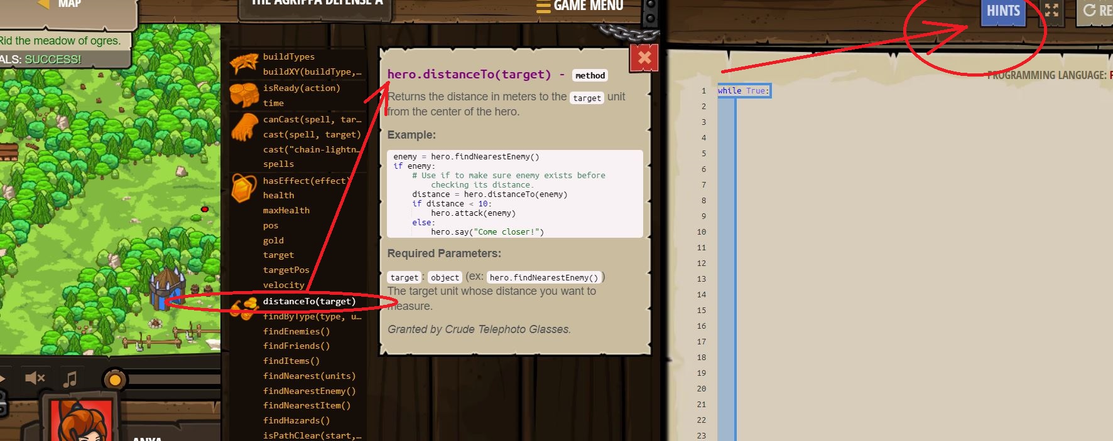Click the hero.findNearestEnemy() example parameter
Screen dimensions: 1113x441
pos(544,277)
